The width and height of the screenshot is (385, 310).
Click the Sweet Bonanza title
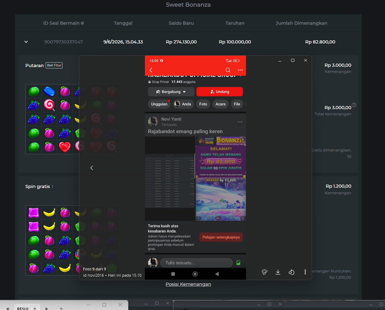tap(188, 5)
